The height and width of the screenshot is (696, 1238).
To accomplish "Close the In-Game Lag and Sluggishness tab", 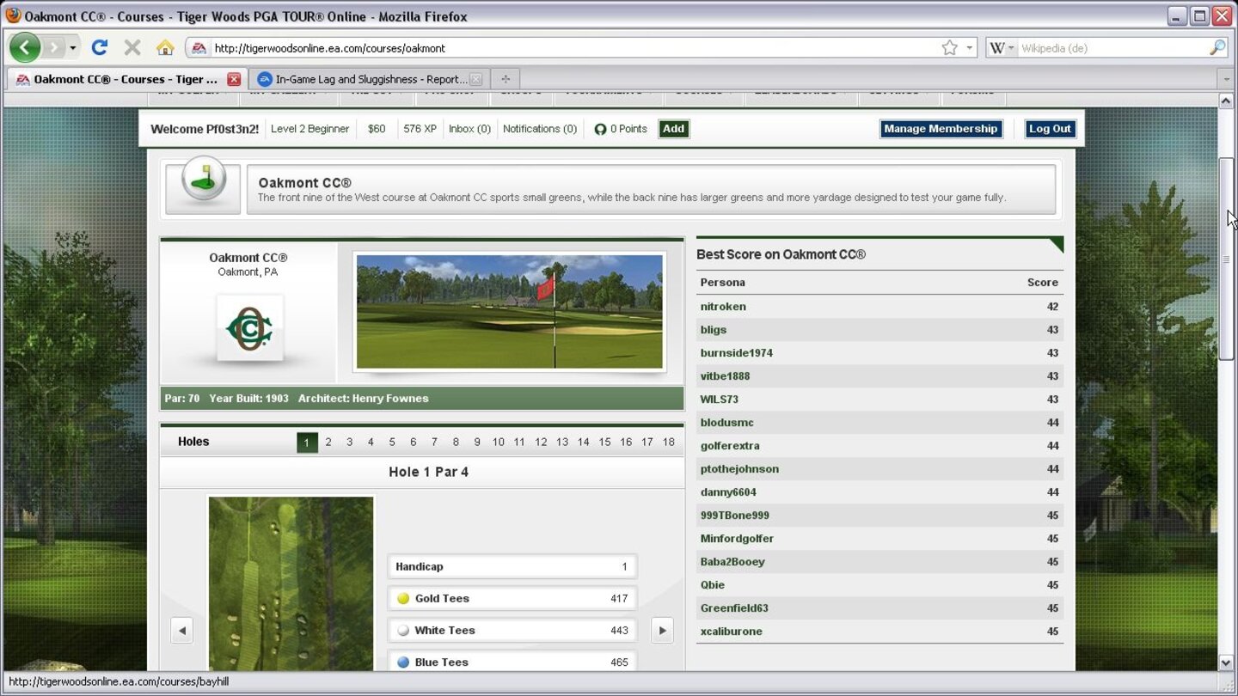I will (x=475, y=79).
